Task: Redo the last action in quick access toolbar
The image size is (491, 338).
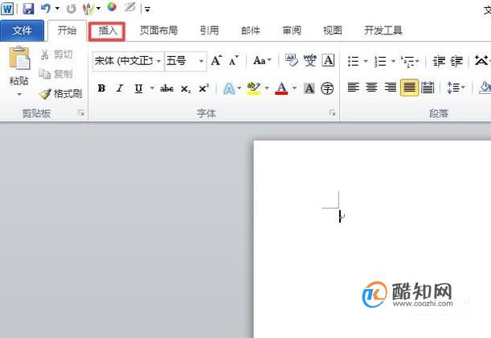Action: [x=71, y=9]
